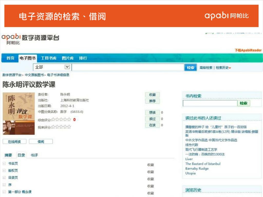263x197 pixels.
Task: Click 收藏 in the 书名页 row
Action: click(151, 165)
